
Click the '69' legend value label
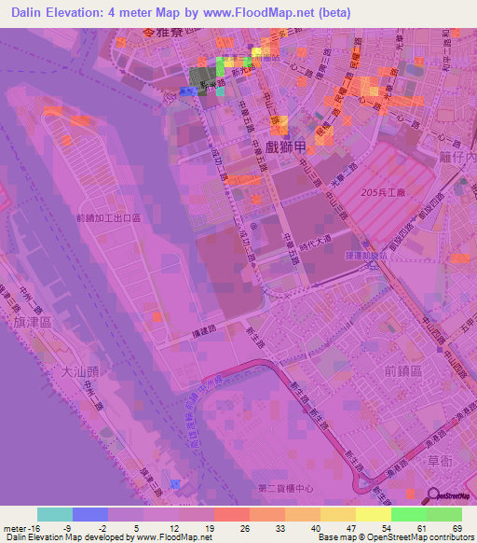tap(457, 528)
